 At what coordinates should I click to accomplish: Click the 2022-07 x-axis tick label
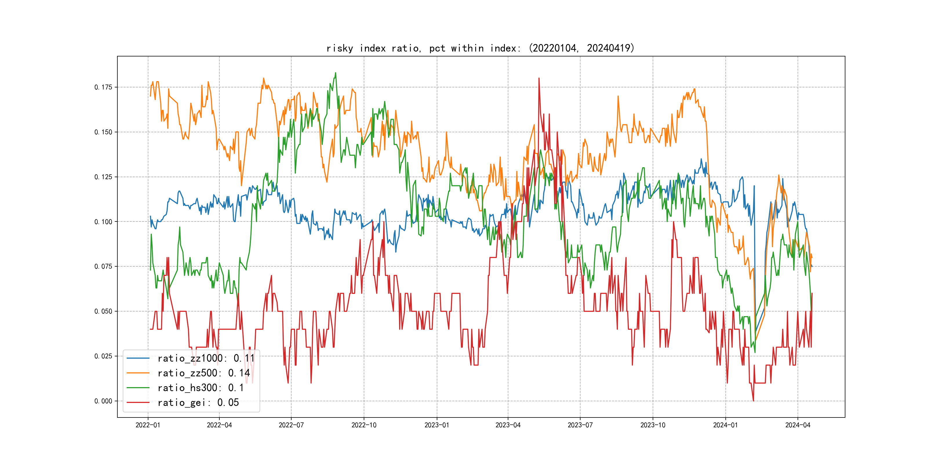click(x=291, y=425)
